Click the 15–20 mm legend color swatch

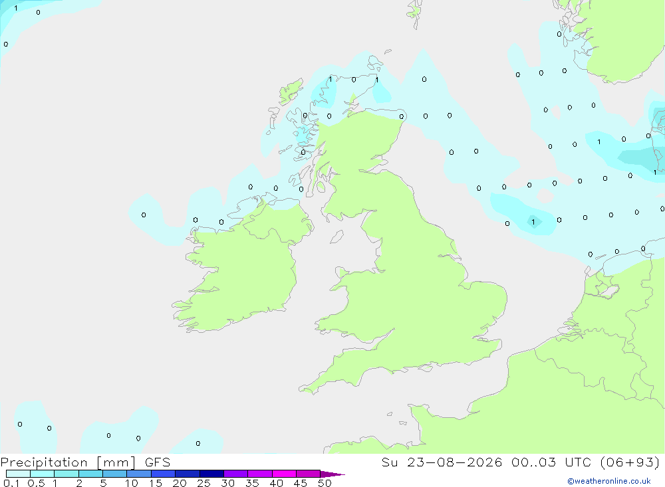pyautogui.click(x=164, y=474)
